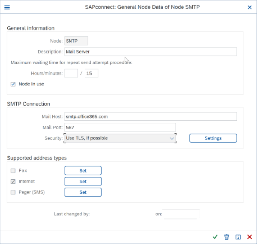The height and width of the screenshot is (244, 257).
Task: Click the Mail Port field showing 587
Action: coord(120,128)
